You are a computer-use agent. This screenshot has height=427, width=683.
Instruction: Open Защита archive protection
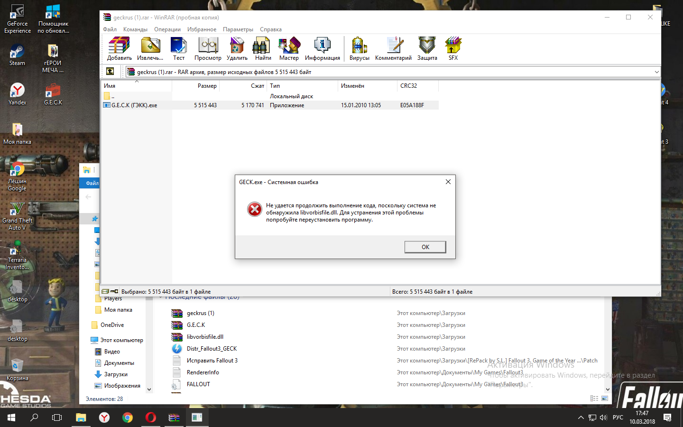[x=427, y=49]
